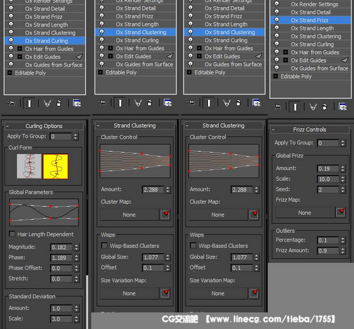The height and width of the screenshot is (329, 354).
Task: Make Unique icon above Frizz Controls rollout
Action: 313,107
